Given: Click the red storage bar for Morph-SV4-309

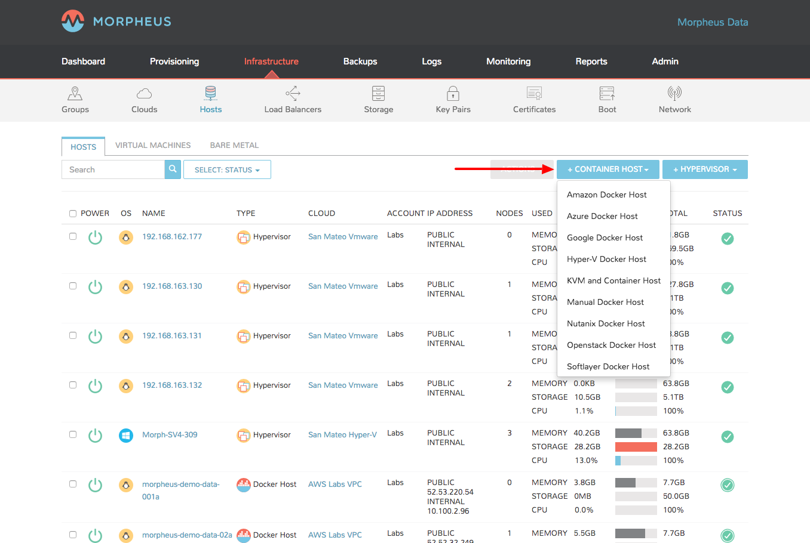Looking at the screenshot, I should pos(636,447).
